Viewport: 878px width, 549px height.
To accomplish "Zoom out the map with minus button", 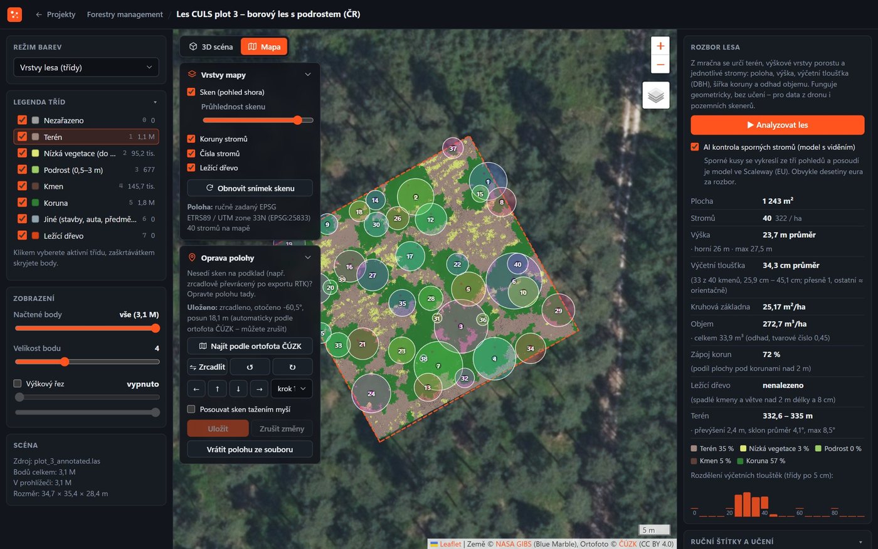I will (x=660, y=64).
